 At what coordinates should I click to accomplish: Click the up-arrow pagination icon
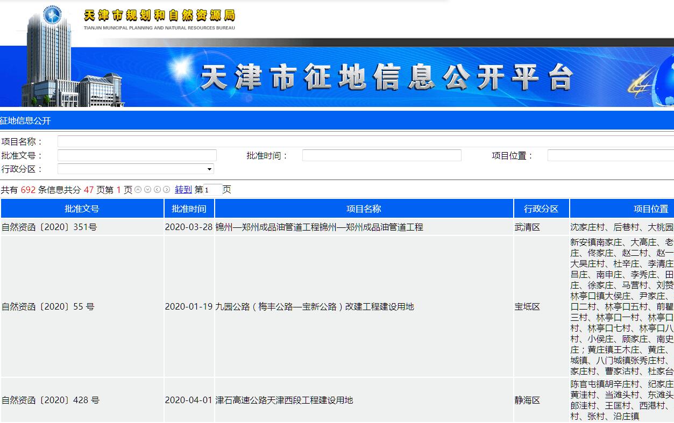(138, 190)
